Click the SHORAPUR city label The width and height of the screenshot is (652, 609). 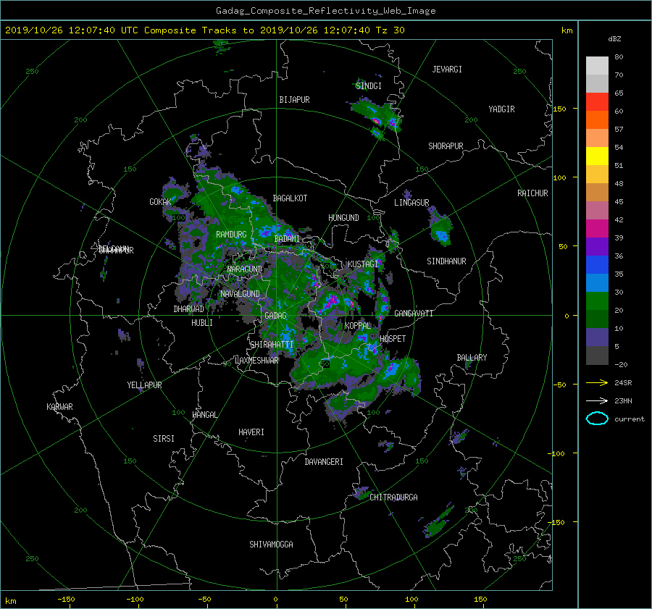[x=446, y=146]
